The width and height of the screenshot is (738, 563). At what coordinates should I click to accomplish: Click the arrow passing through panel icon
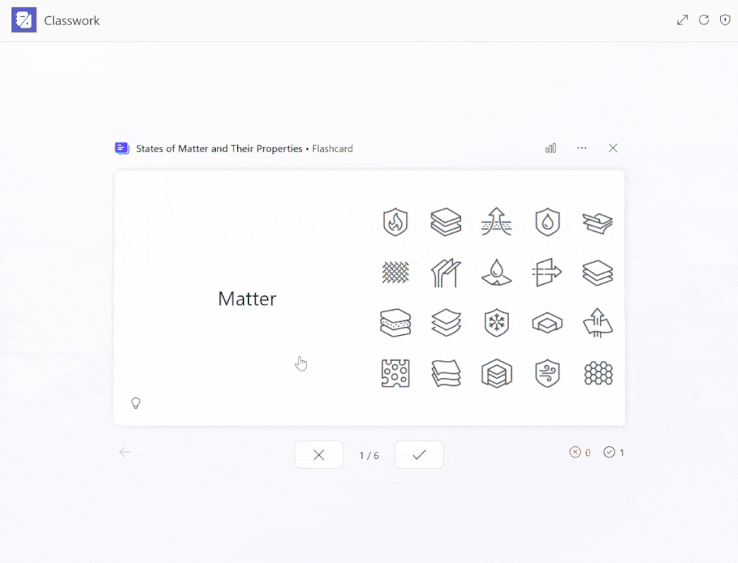[x=547, y=272]
